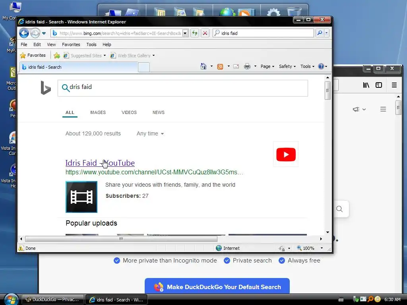
Task: Expand the zoom level dropdown arrow
Action: (322, 248)
